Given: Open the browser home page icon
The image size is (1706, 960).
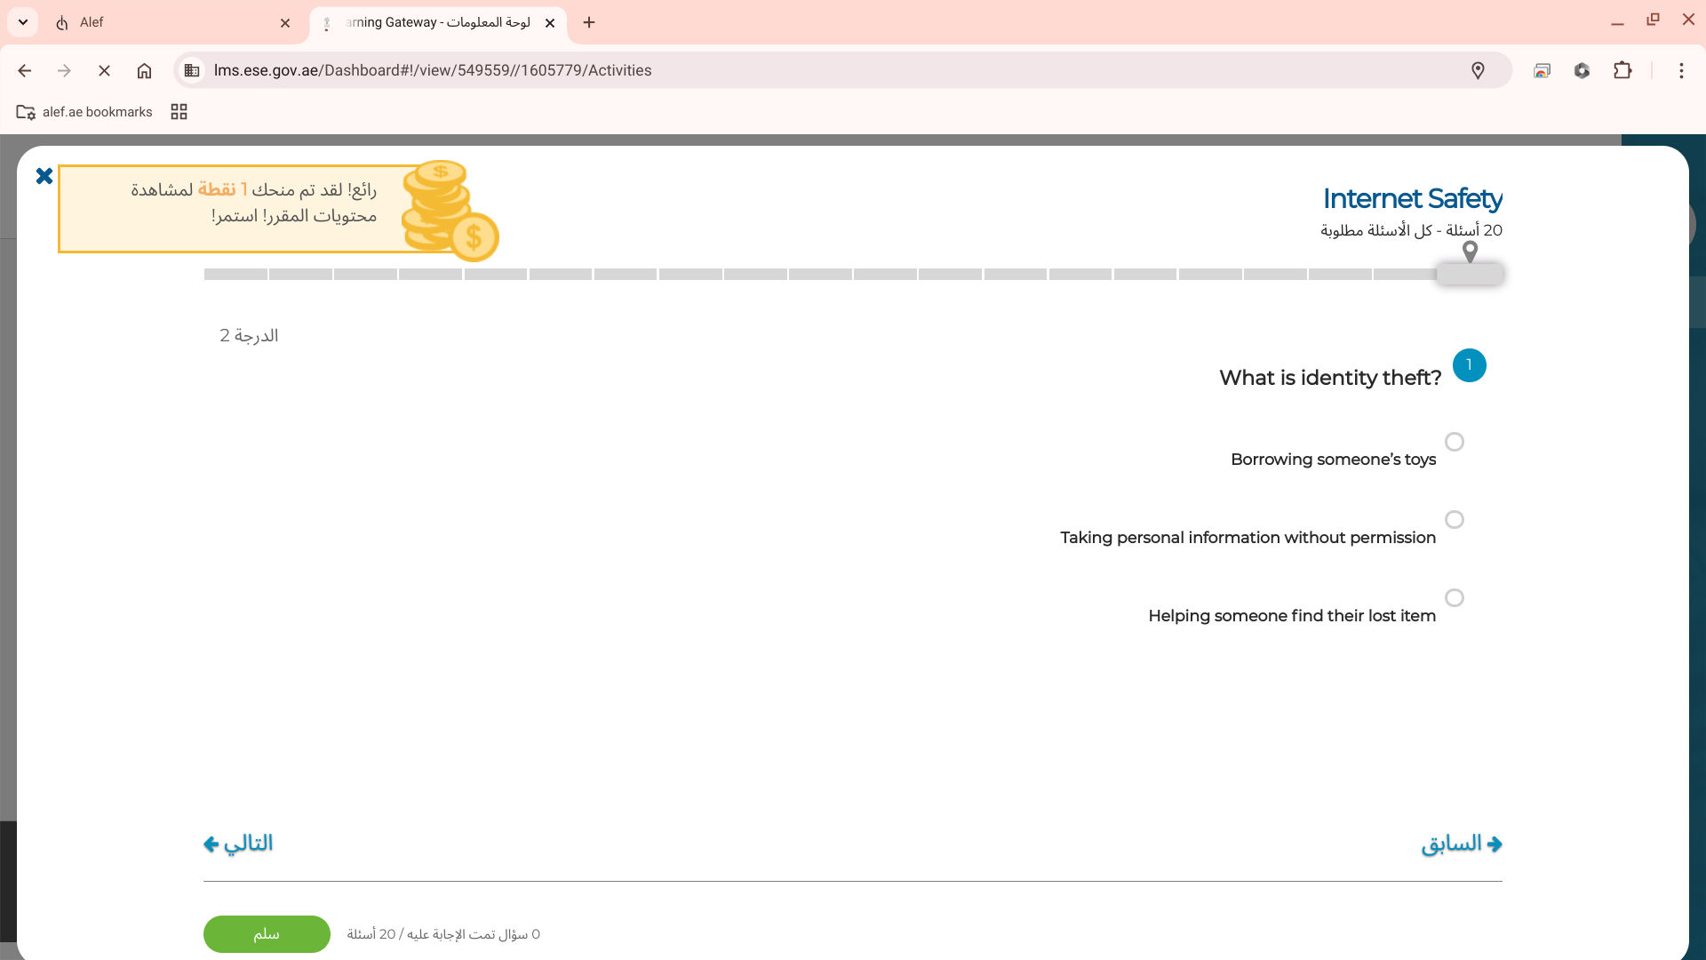Looking at the screenshot, I should (x=144, y=70).
